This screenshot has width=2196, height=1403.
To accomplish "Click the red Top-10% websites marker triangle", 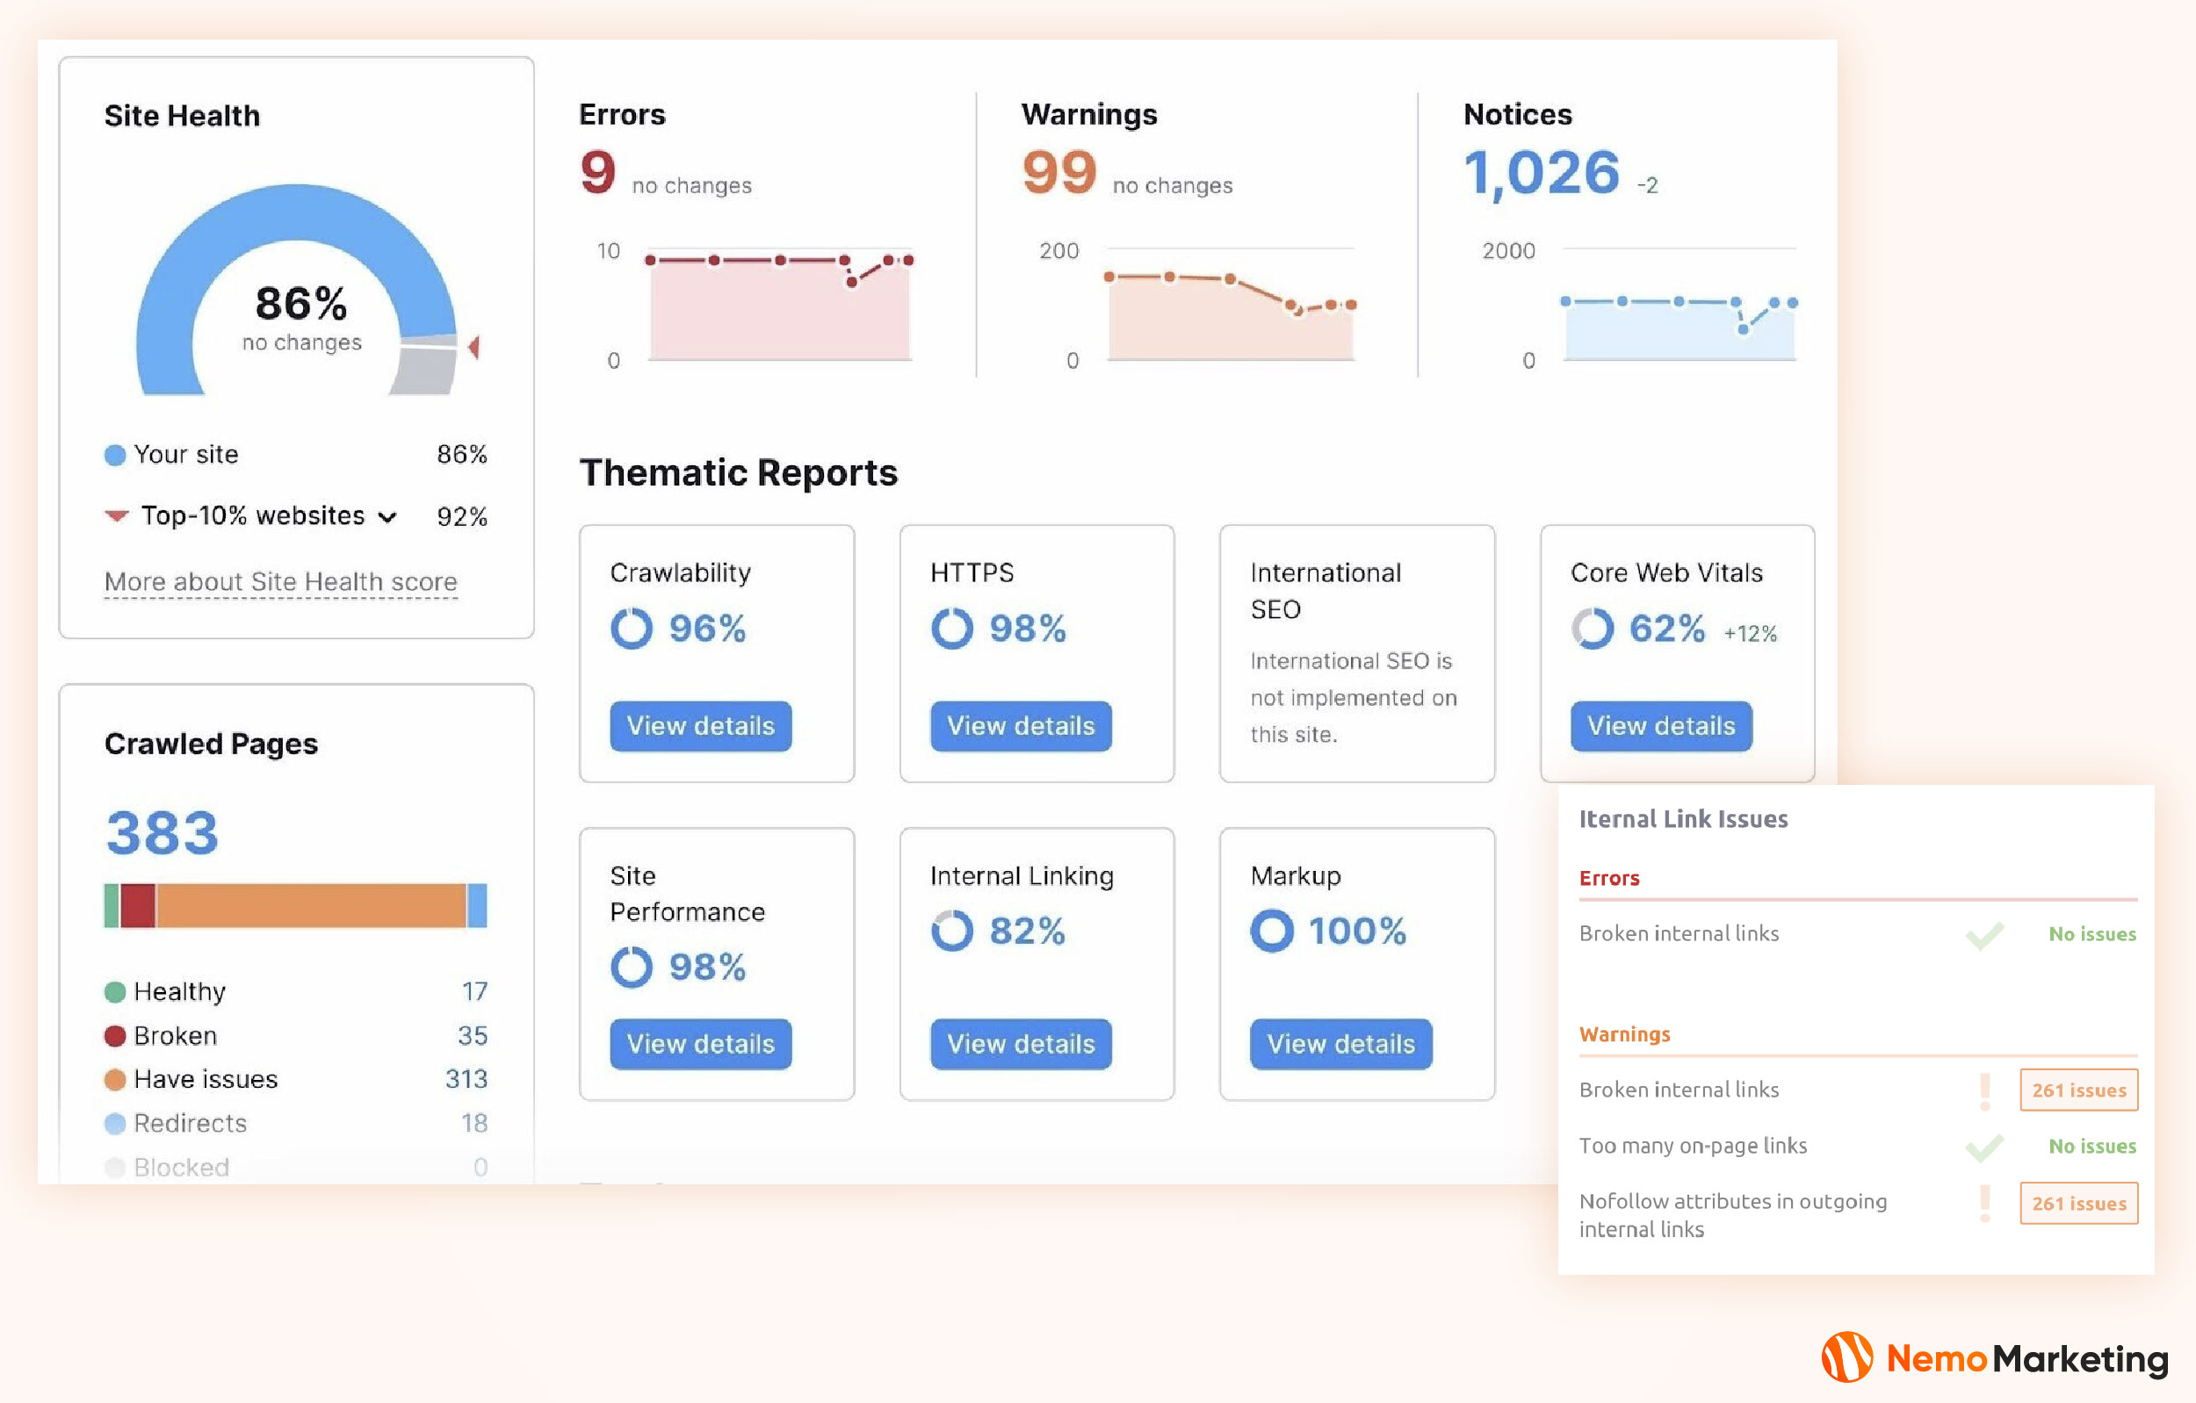I will coord(473,348).
